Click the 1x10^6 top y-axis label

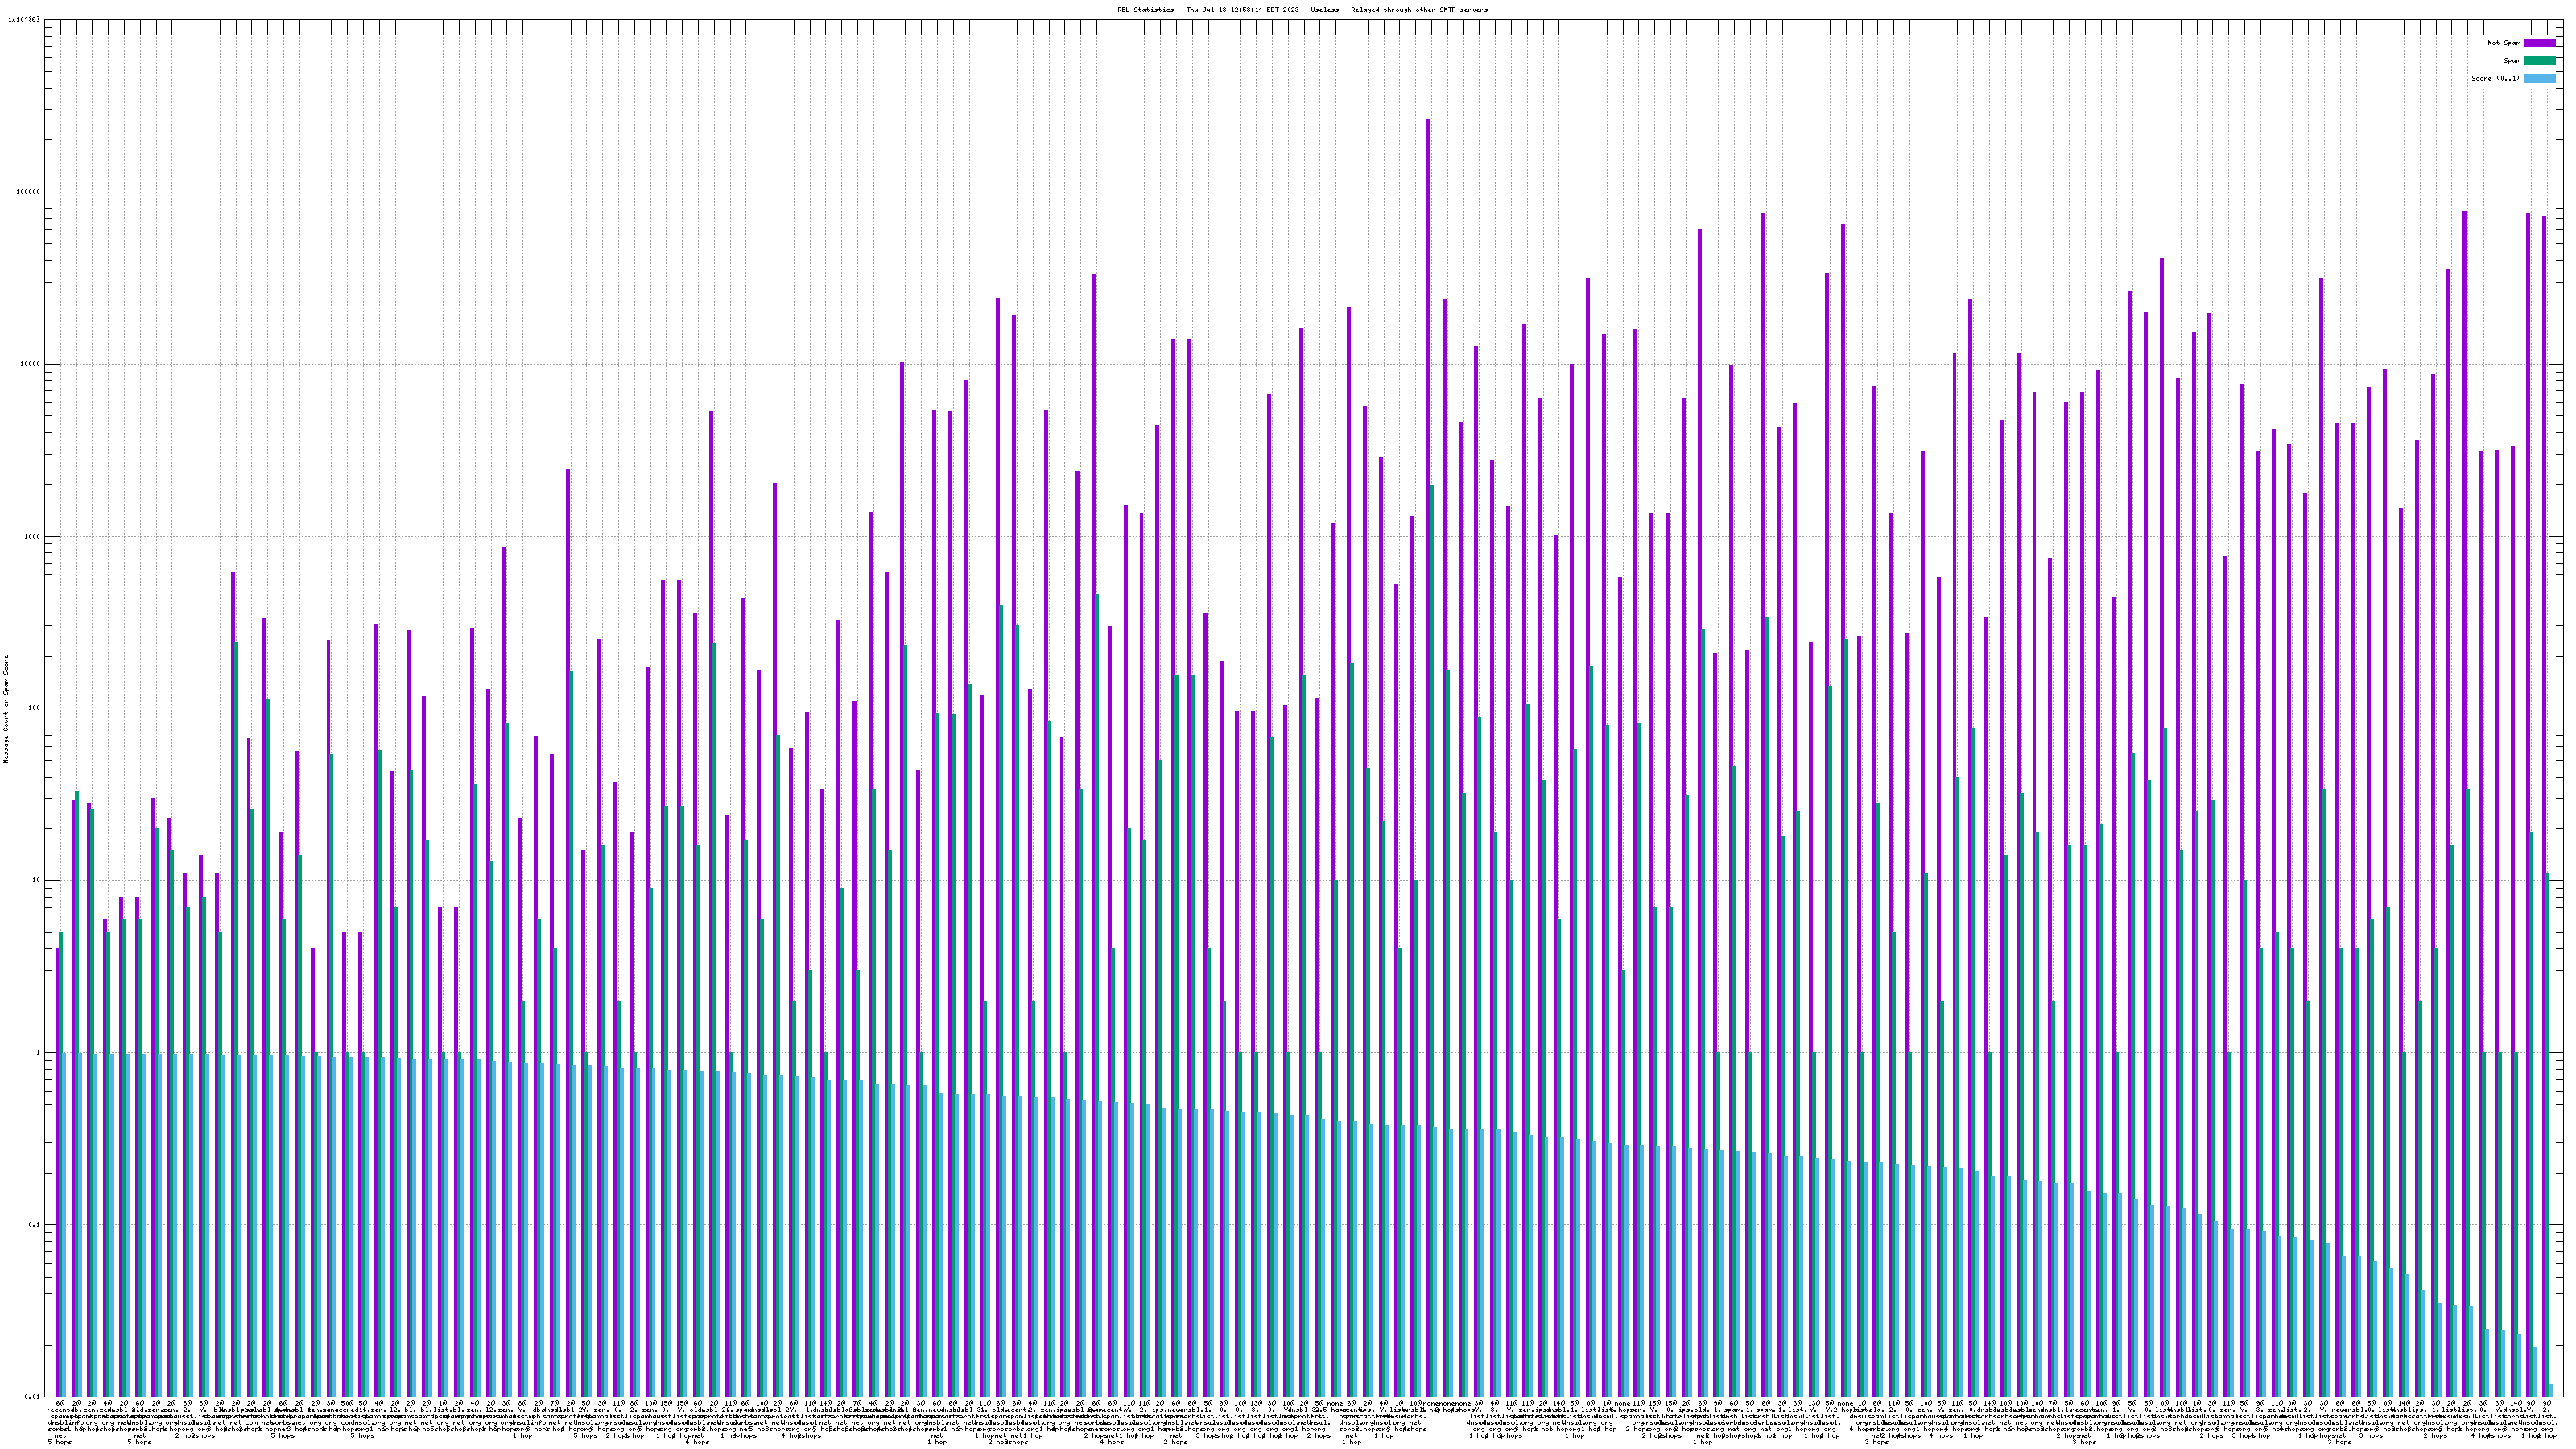coord(24,19)
